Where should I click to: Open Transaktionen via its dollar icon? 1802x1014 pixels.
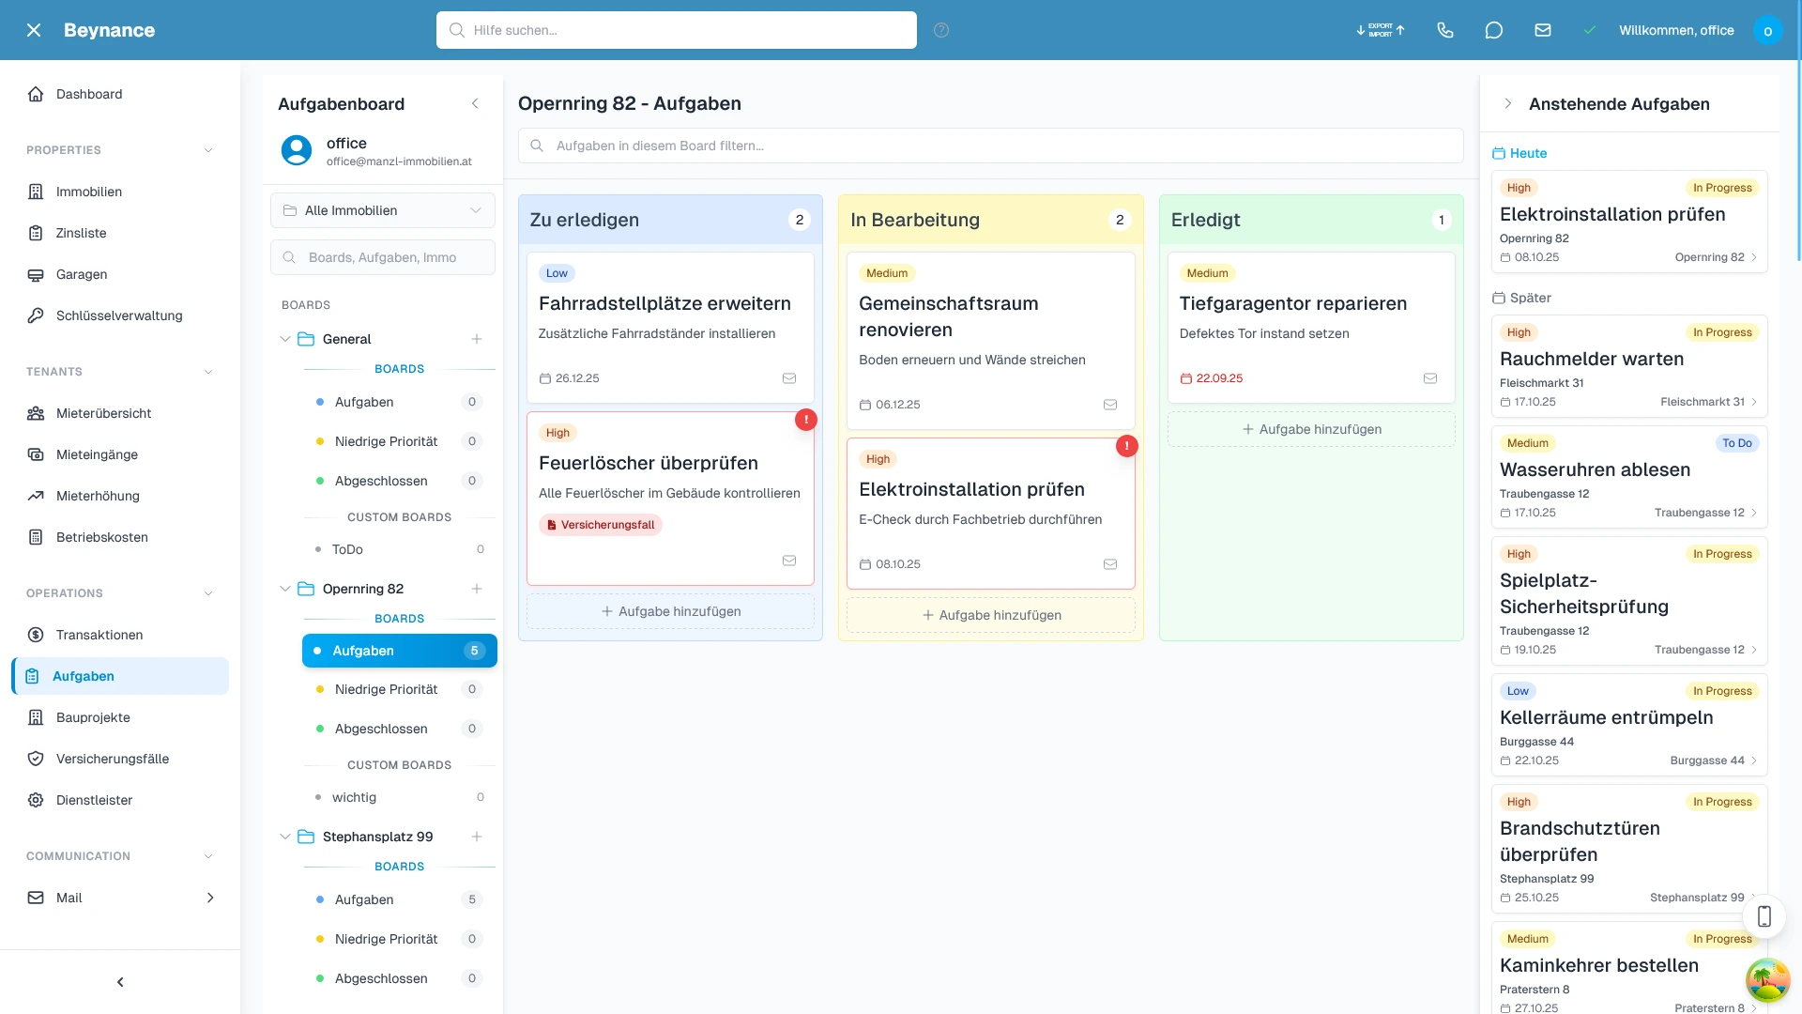tap(36, 635)
